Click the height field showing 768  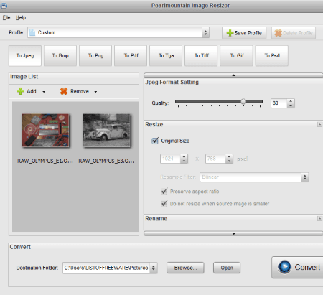pyautogui.click(x=215, y=159)
